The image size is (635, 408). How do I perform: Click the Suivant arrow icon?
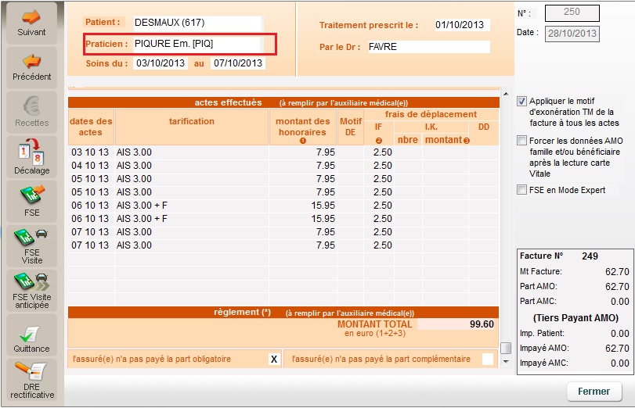(31, 17)
